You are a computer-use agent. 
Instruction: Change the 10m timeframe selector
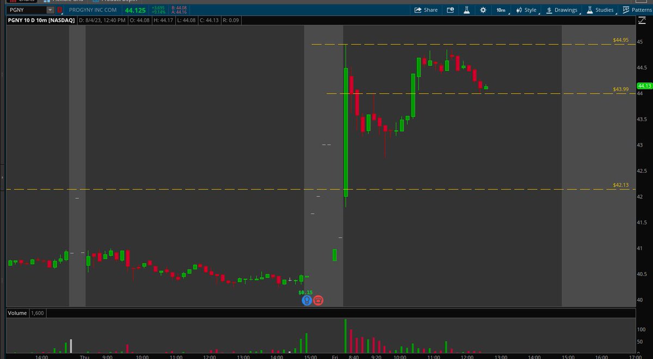point(501,10)
